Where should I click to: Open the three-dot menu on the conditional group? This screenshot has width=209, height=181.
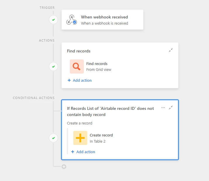click(x=163, y=107)
